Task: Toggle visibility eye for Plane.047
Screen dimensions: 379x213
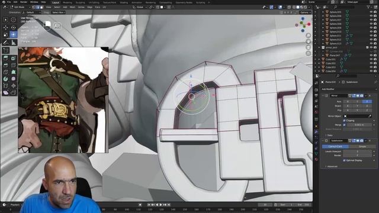Action: [x=371, y=55]
